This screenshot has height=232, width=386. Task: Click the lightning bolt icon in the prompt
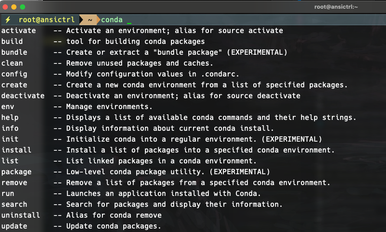pyautogui.click(x=7, y=20)
